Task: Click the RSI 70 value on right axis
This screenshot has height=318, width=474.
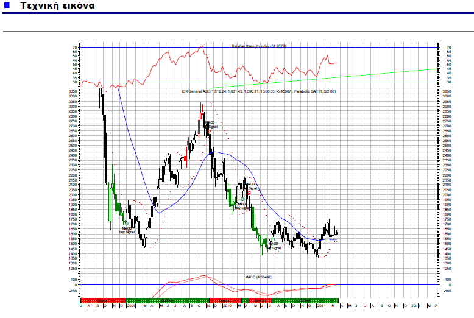Action: pos(449,48)
